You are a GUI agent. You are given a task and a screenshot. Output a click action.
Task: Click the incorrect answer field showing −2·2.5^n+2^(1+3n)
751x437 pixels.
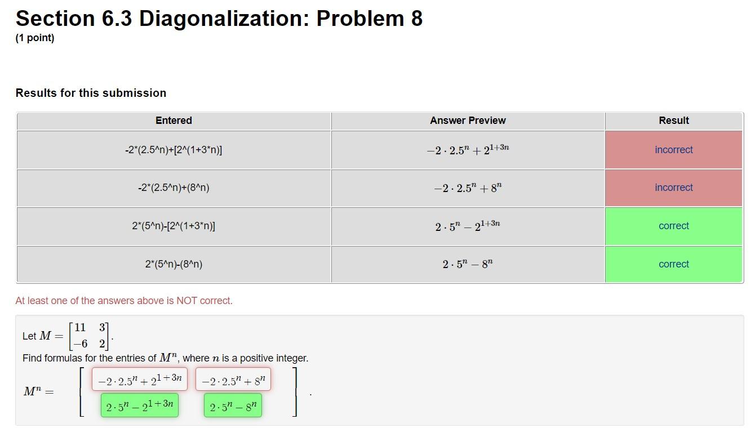click(139, 379)
